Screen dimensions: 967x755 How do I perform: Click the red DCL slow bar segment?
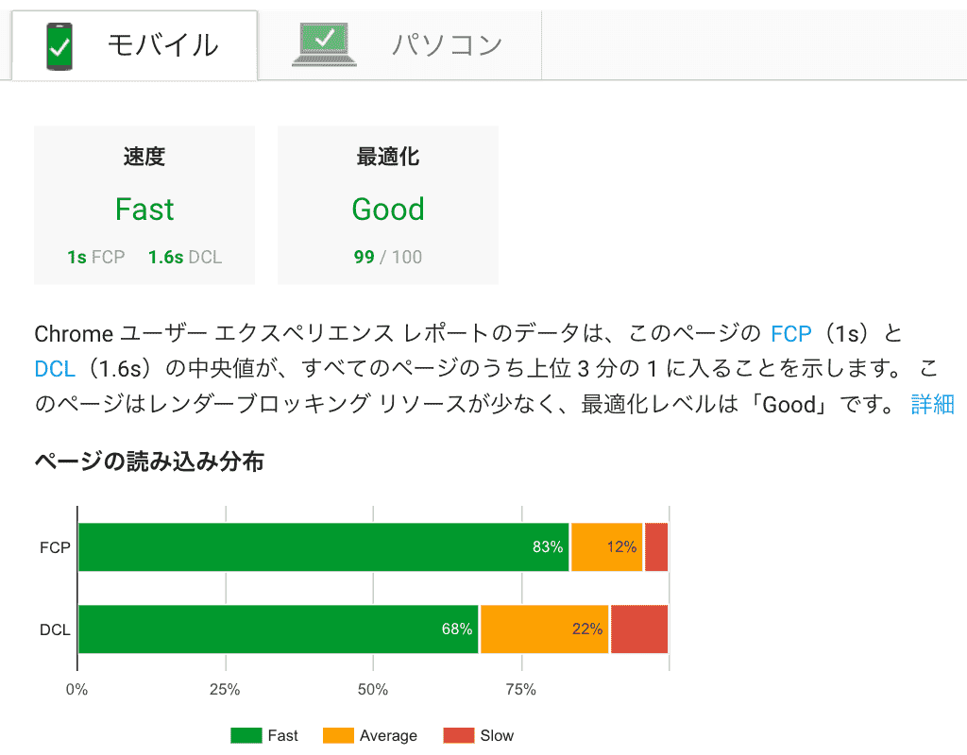tap(639, 629)
